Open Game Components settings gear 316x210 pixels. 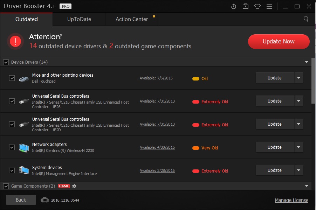(x=74, y=186)
